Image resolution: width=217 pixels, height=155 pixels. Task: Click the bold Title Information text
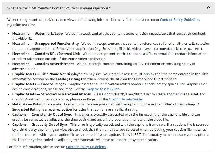click(x=205, y=74)
